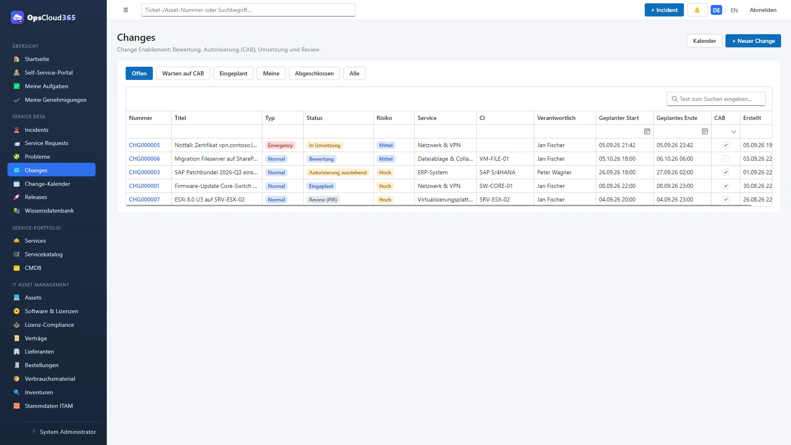
Task: Open change CHG000003 link
Action: pos(144,172)
